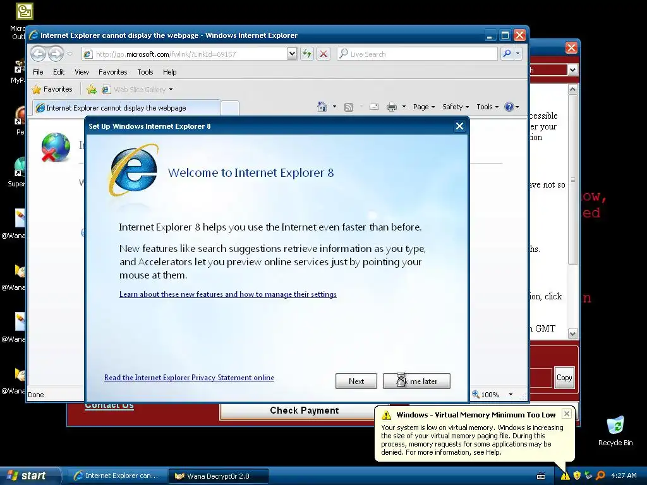The image size is (647, 485).
Task: Open the Tools menu in menu bar
Action: tap(145, 72)
